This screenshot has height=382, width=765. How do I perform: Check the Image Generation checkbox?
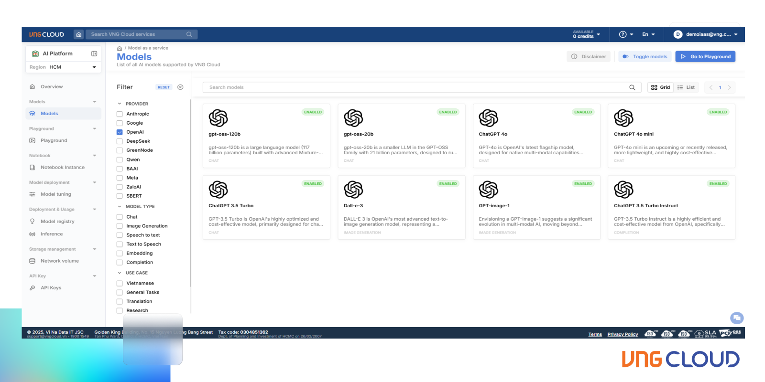pyautogui.click(x=120, y=226)
